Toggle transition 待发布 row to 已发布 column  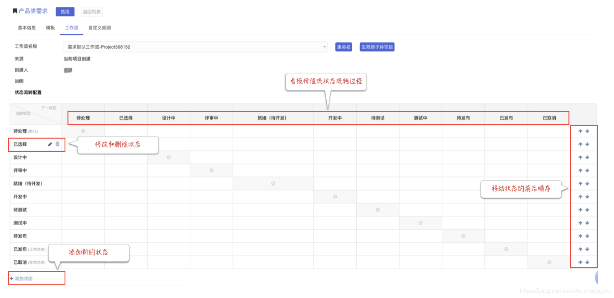tap(506, 236)
